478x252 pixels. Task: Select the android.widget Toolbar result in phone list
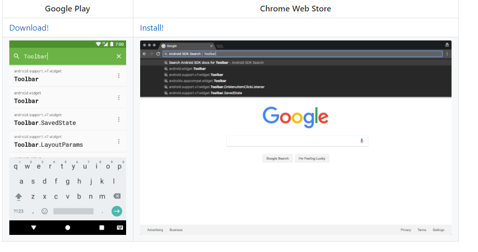pyautogui.click(x=67, y=97)
